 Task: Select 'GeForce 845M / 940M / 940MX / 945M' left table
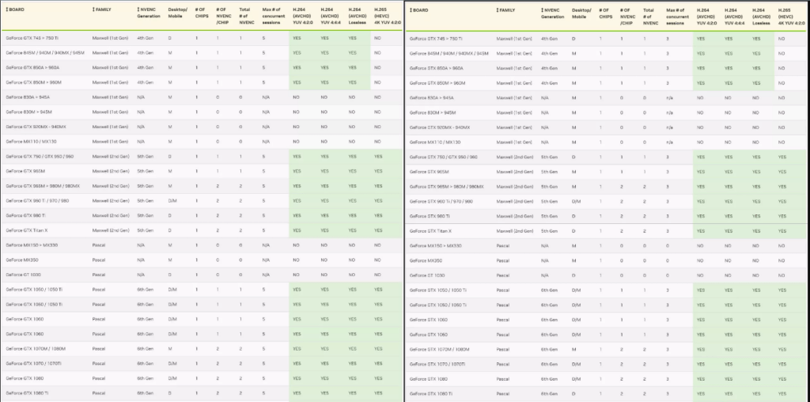click(45, 53)
